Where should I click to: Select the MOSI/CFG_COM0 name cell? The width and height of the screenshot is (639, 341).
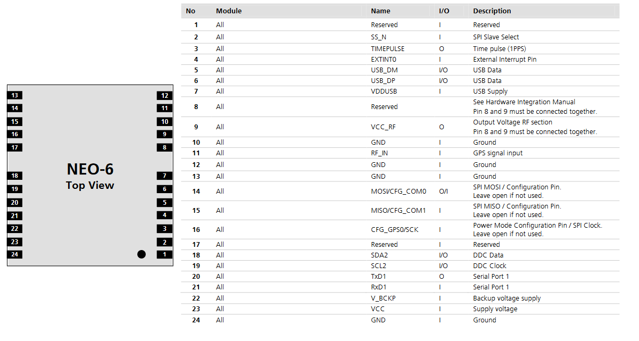[399, 192]
